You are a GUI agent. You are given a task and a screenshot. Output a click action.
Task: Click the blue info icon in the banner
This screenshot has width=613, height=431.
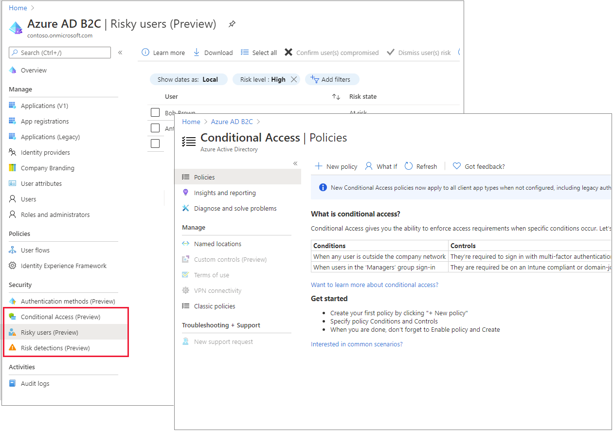(x=323, y=187)
